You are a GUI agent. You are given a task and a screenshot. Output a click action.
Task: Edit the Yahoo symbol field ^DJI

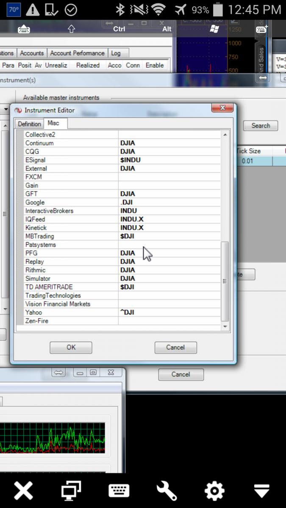pos(169,312)
